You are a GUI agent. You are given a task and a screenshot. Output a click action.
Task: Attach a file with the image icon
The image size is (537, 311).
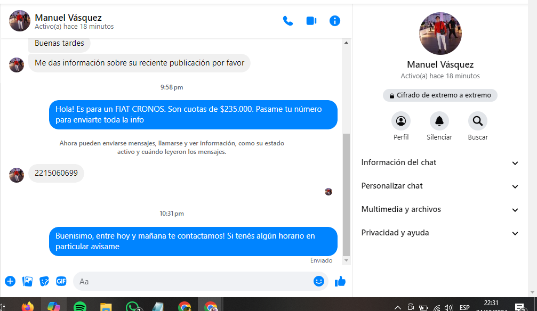click(x=27, y=281)
